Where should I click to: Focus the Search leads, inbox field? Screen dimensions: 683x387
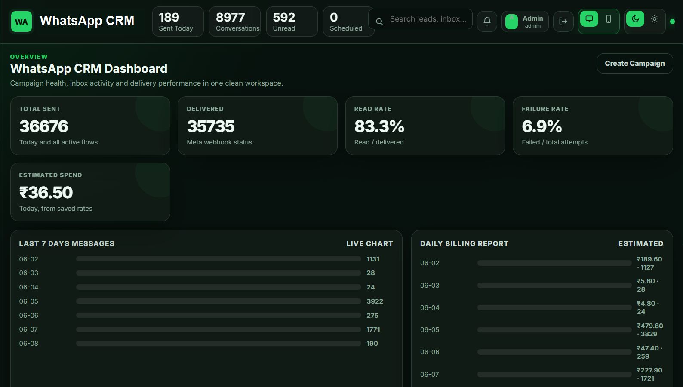pos(421,19)
